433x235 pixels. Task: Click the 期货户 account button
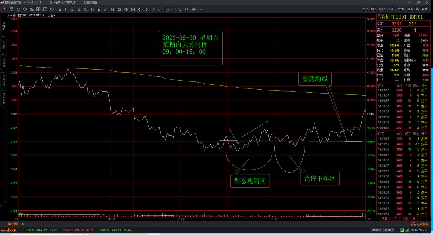pyautogui.click(x=376, y=230)
